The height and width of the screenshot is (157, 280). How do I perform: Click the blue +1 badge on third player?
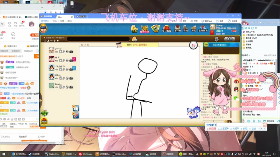tap(74, 68)
